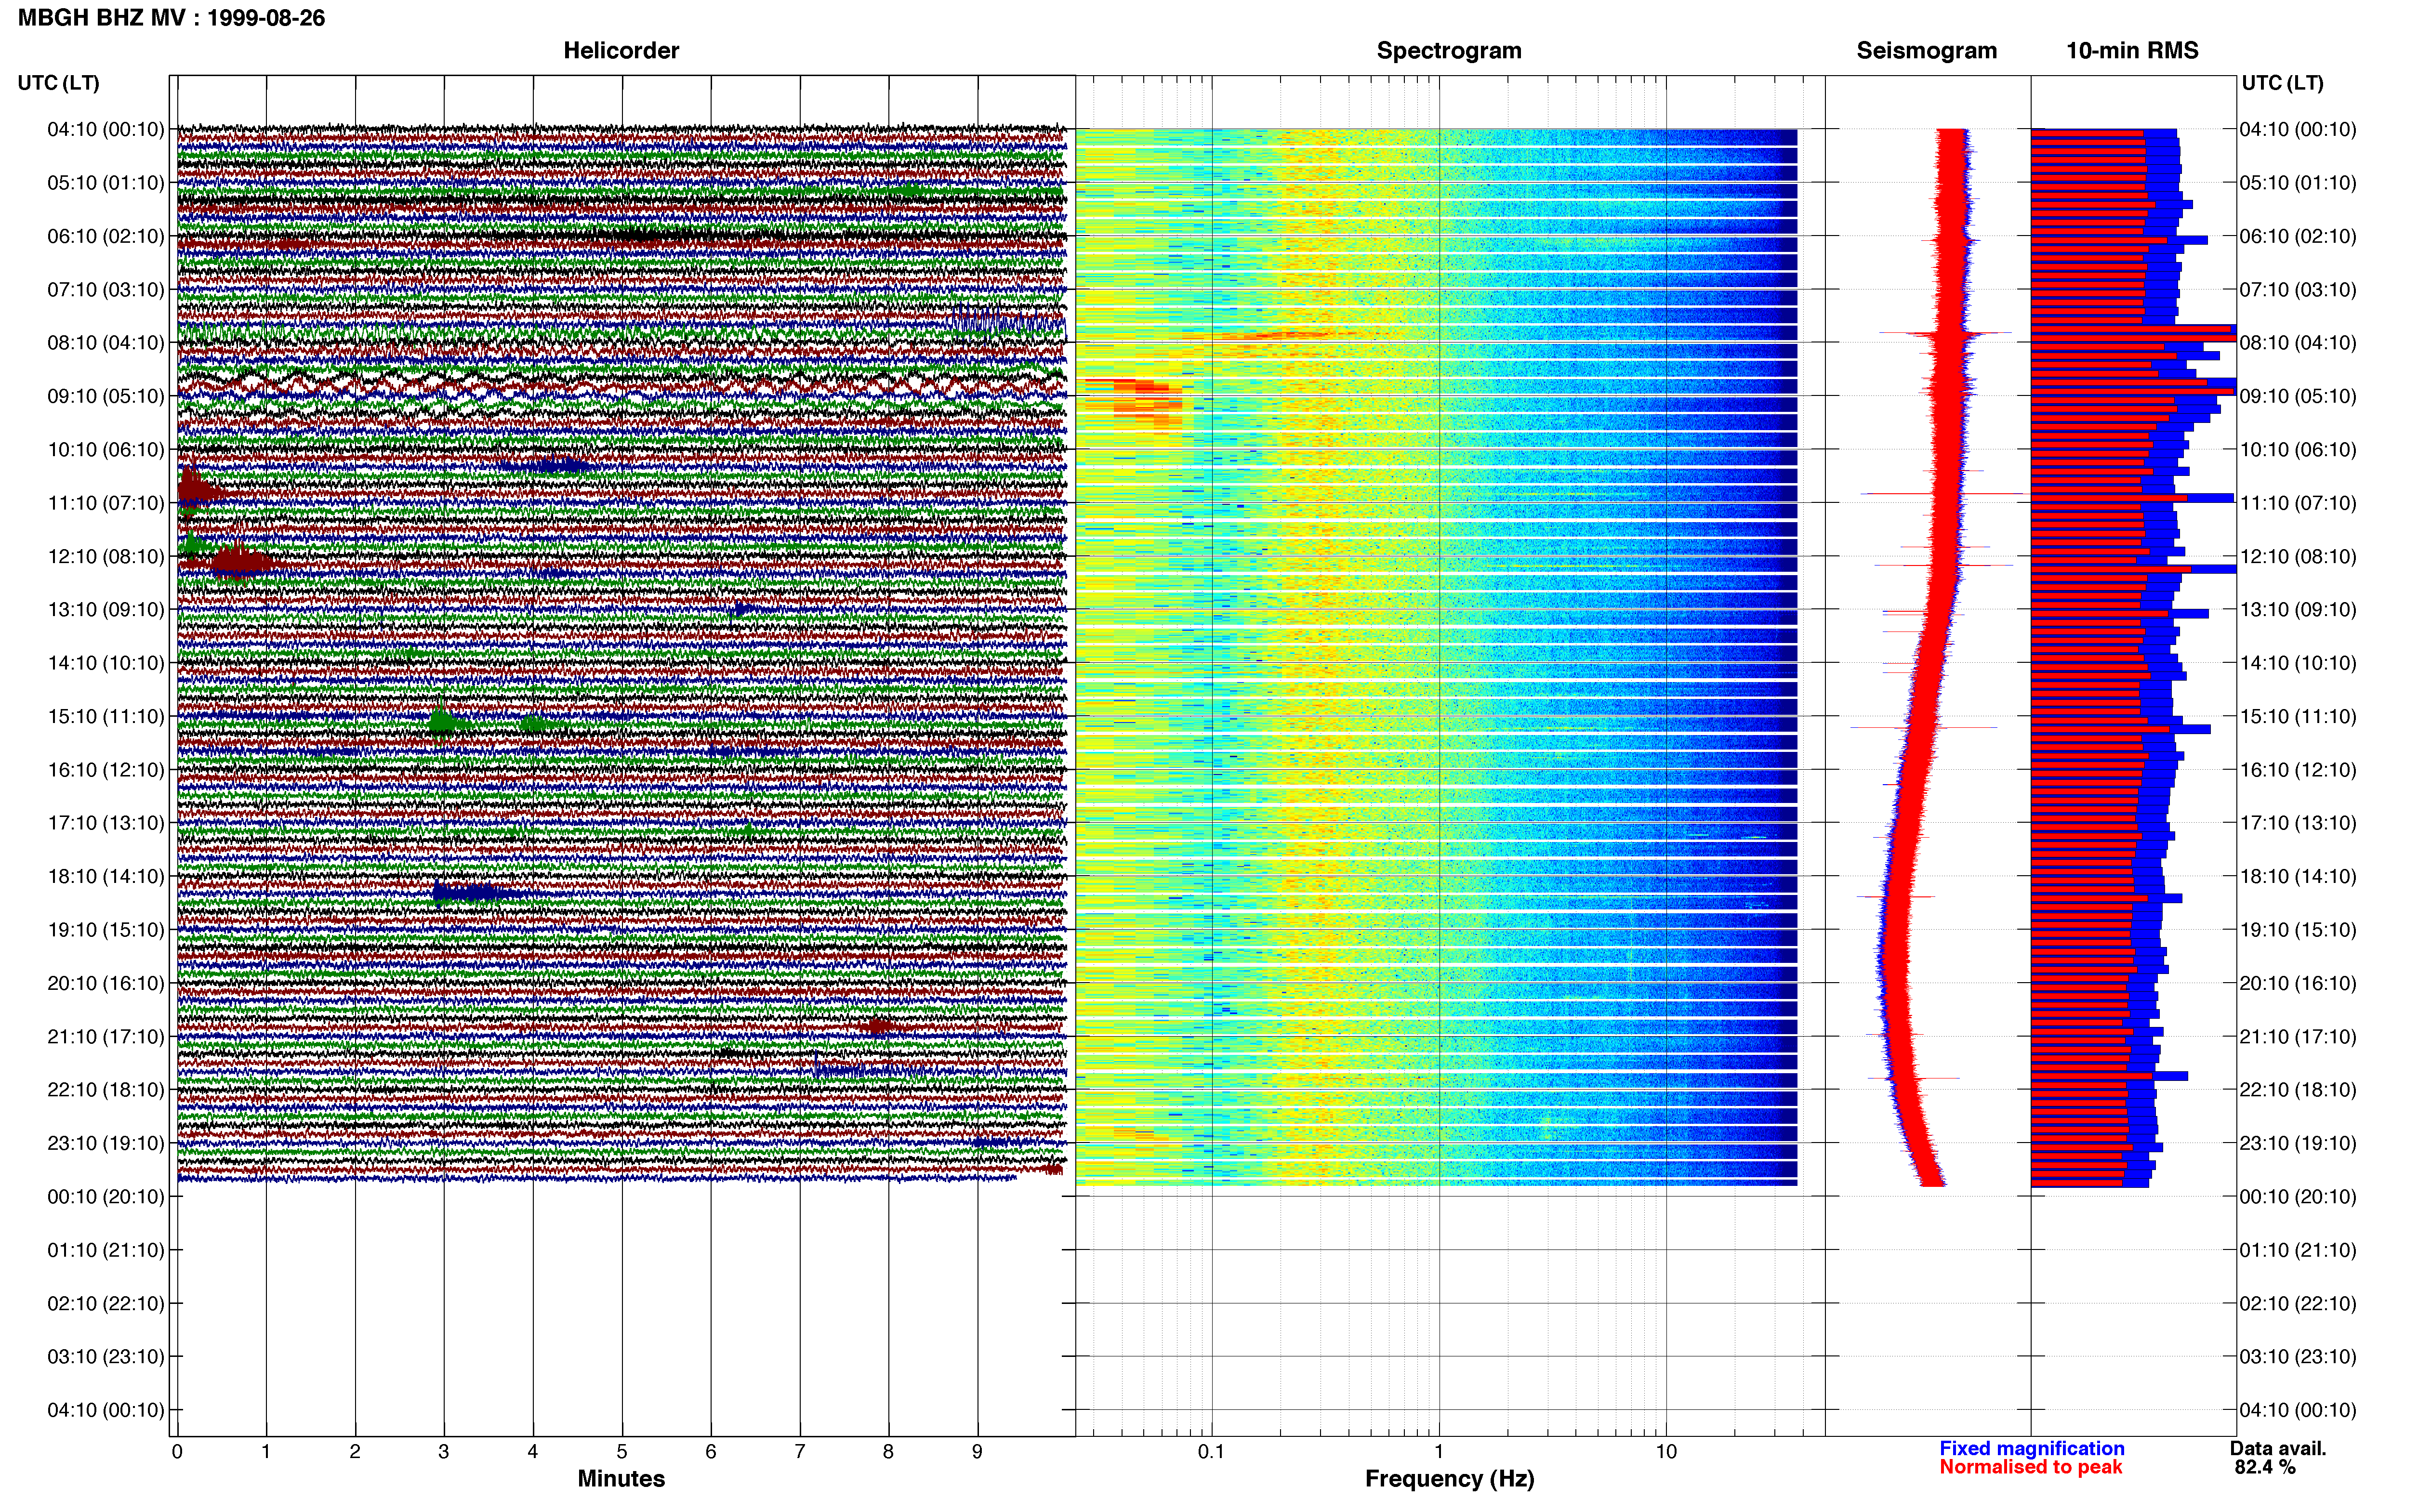
Task: Click the Fixed magnification legend text
Action: [2031, 1448]
